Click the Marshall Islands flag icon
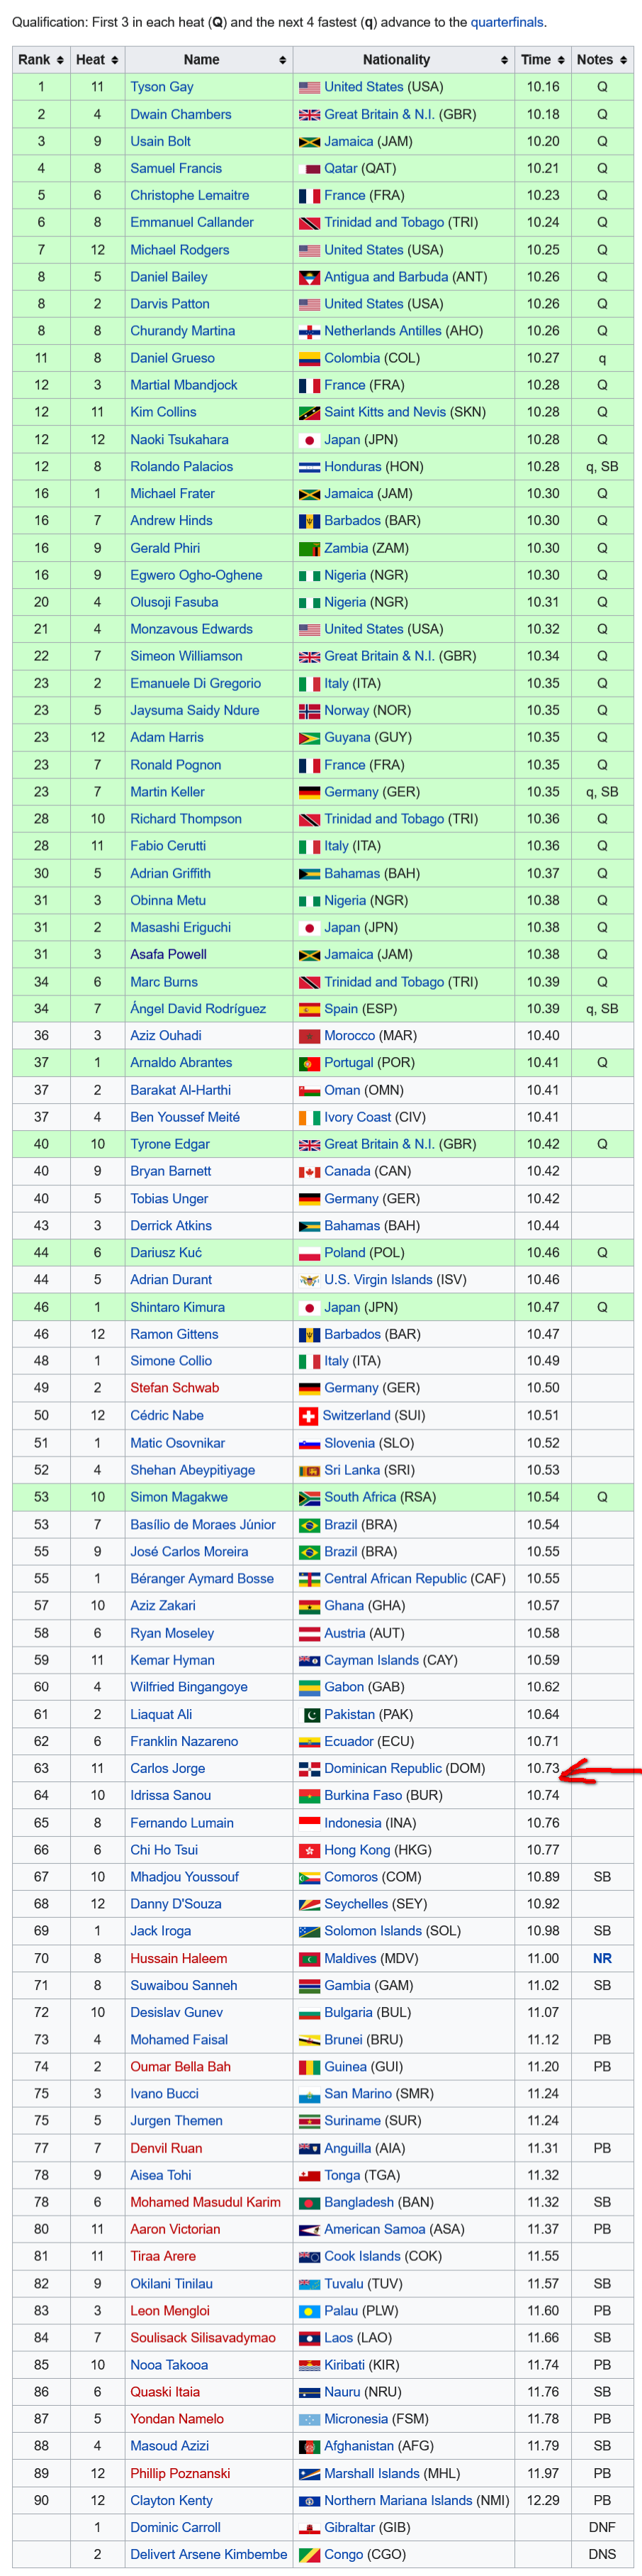 [310, 2473]
